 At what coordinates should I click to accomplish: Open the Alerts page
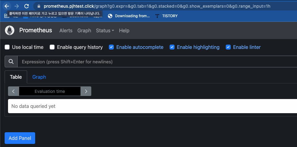click(x=66, y=31)
